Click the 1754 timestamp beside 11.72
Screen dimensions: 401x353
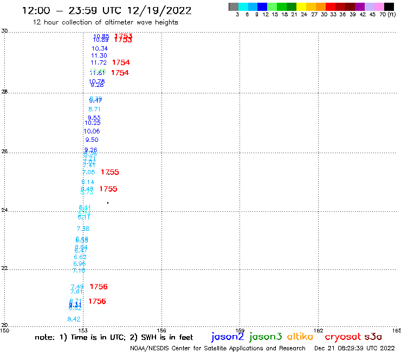[121, 62]
